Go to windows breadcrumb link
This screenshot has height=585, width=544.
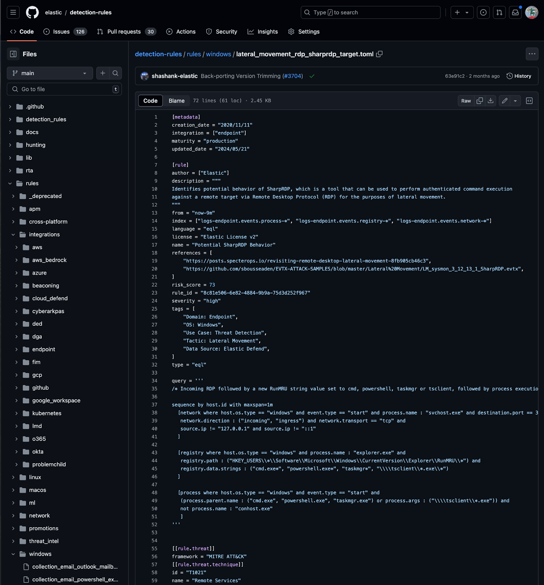click(219, 54)
